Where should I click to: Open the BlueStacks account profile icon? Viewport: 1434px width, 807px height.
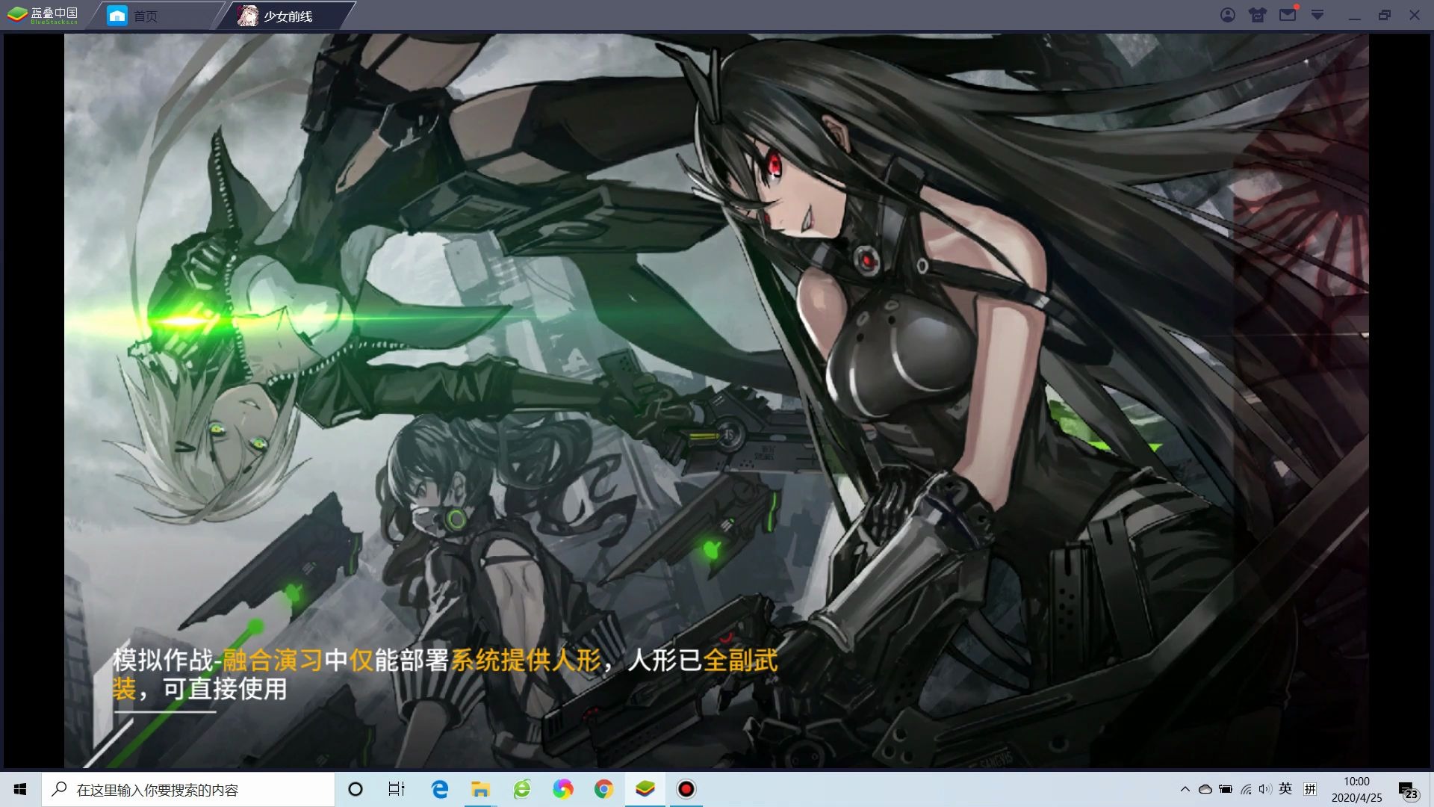(x=1229, y=15)
